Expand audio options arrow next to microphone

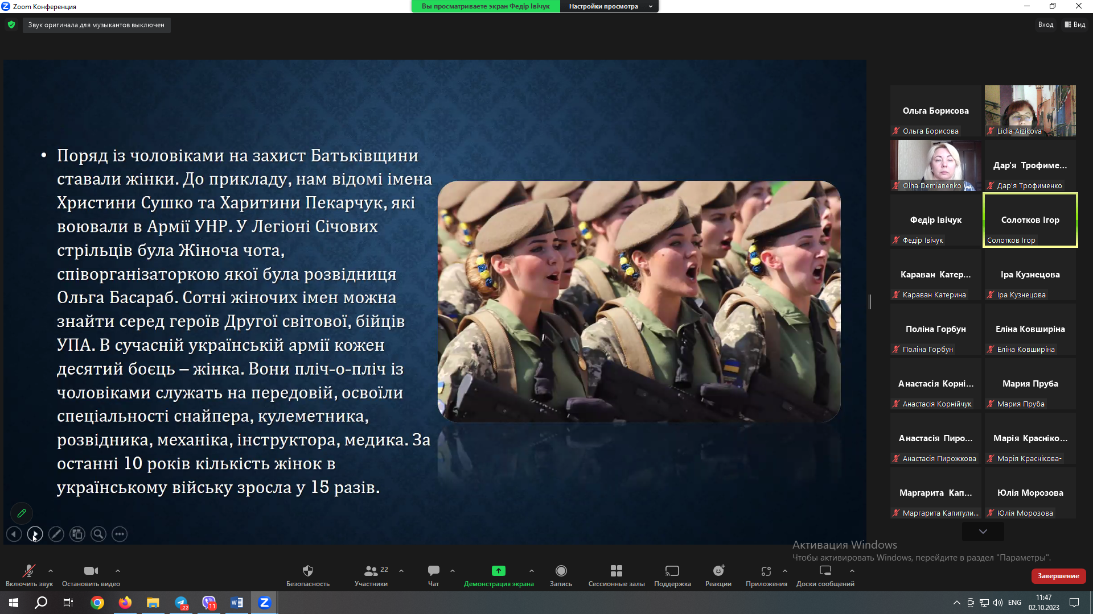[x=51, y=570]
